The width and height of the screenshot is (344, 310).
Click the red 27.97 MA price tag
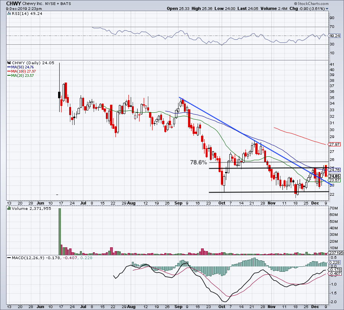point(334,144)
